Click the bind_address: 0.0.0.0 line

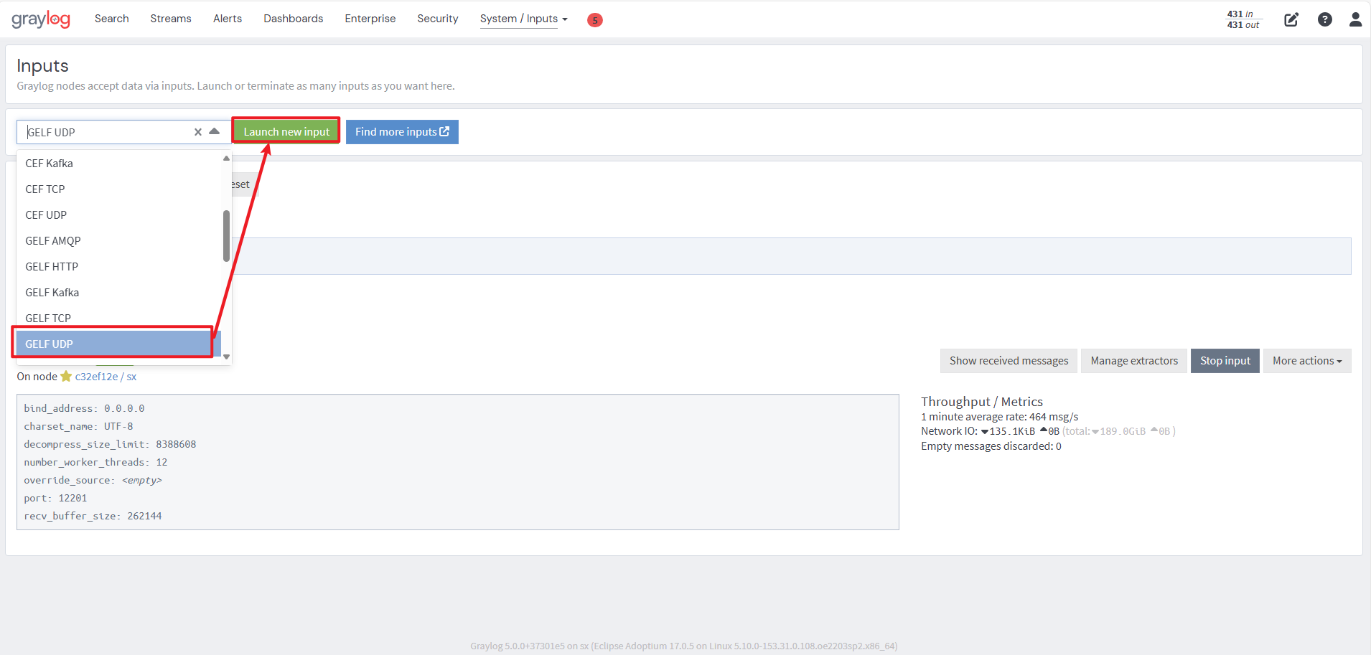coord(84,408)
